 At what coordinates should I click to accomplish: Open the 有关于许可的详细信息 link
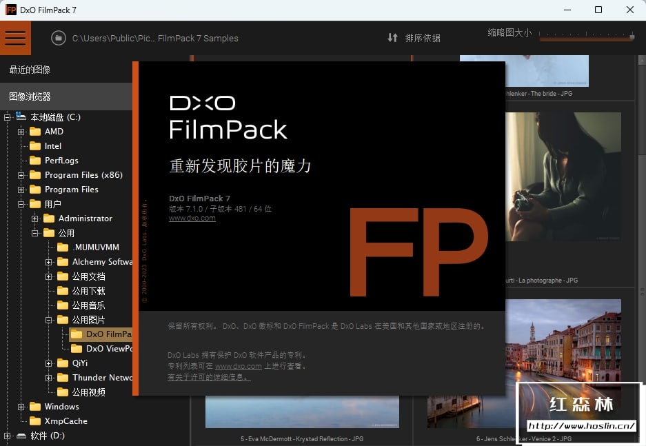(209, 377)
